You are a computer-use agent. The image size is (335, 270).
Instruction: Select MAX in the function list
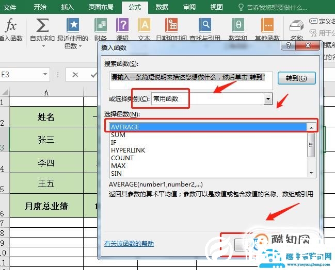click(209, 165)
